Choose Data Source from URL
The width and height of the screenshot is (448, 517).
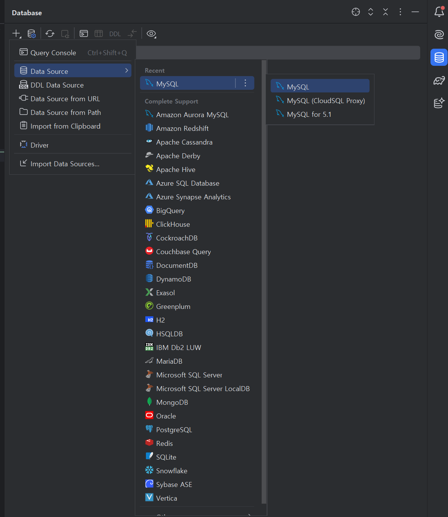point(73,99)
